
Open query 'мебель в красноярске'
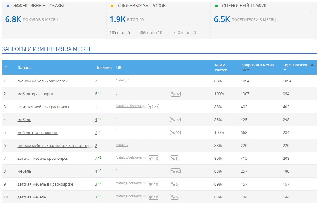[x=38, y=133]
